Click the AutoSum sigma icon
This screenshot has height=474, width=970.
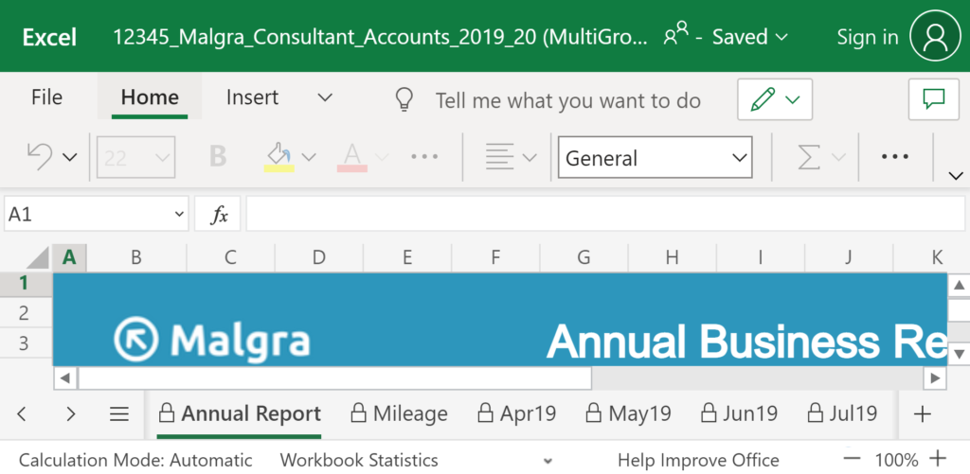[809, 158]
